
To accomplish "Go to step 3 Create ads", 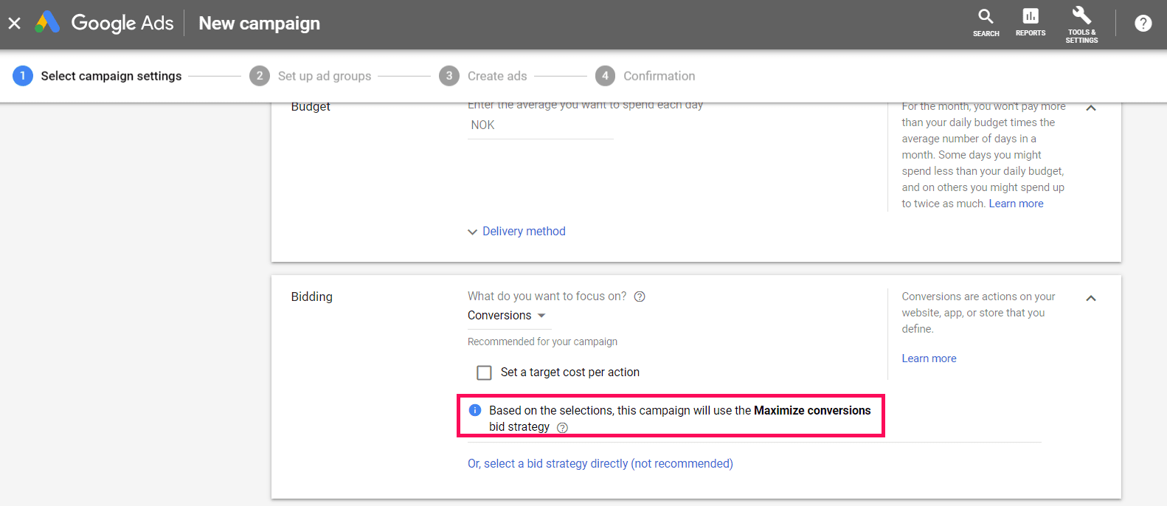I will (x=483, y=76).
